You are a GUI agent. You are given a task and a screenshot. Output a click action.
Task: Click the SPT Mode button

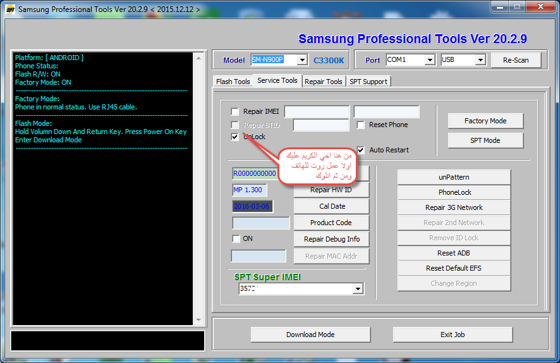(x=485, y=140)
